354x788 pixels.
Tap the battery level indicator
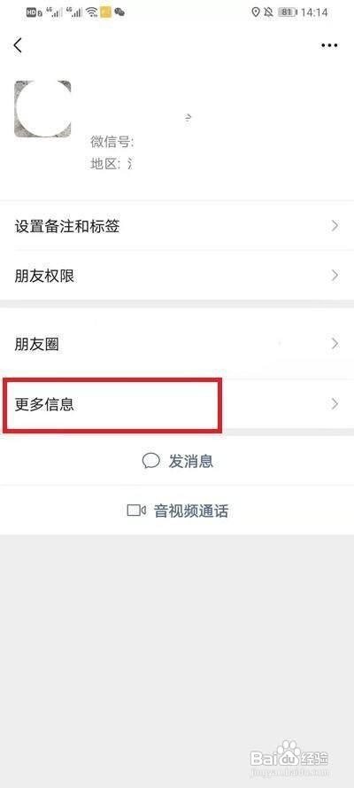tap(287, 12)
